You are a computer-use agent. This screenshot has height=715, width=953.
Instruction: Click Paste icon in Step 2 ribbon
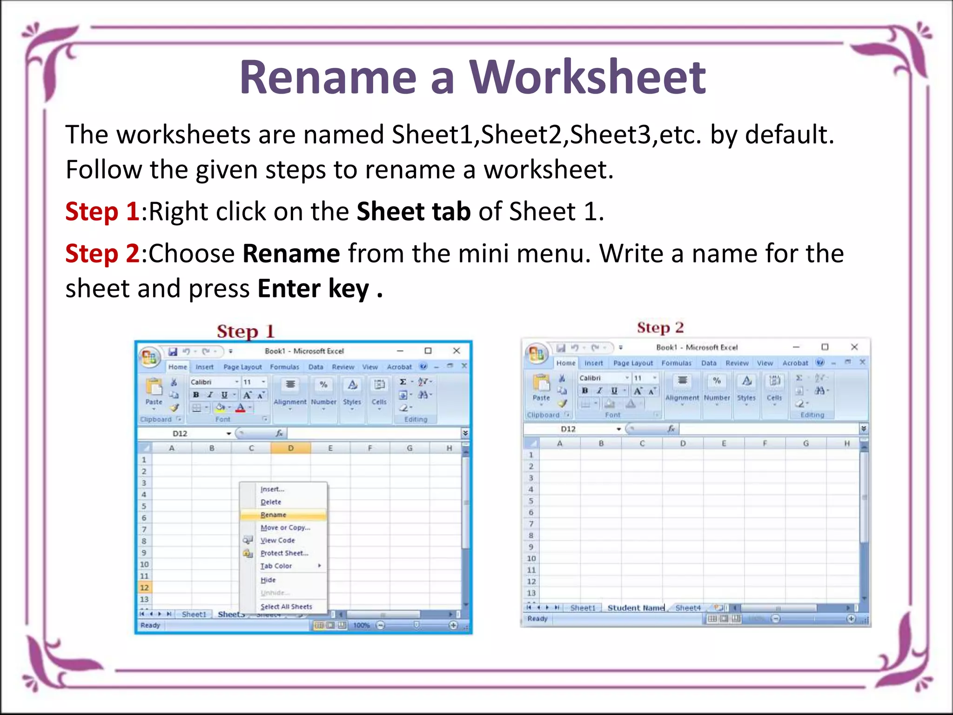coord(541,383)
